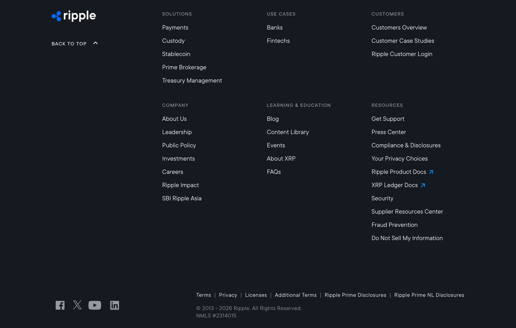Open Customer Case Studies
516x328 pixels.
[x=403, y=41]
